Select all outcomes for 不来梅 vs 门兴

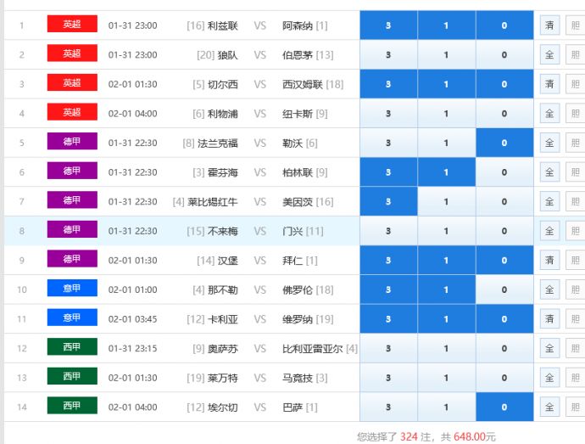[x=549, y=231]
